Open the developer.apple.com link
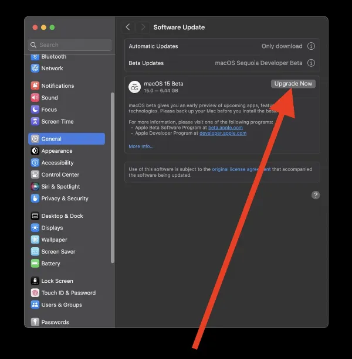This screenshot has height=359, width=352. coord(223,133)
